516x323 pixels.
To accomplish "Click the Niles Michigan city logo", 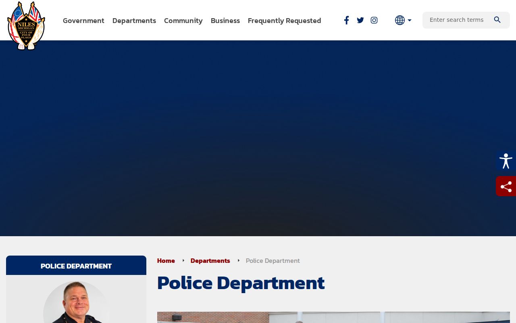I will (x=26, y=26).
